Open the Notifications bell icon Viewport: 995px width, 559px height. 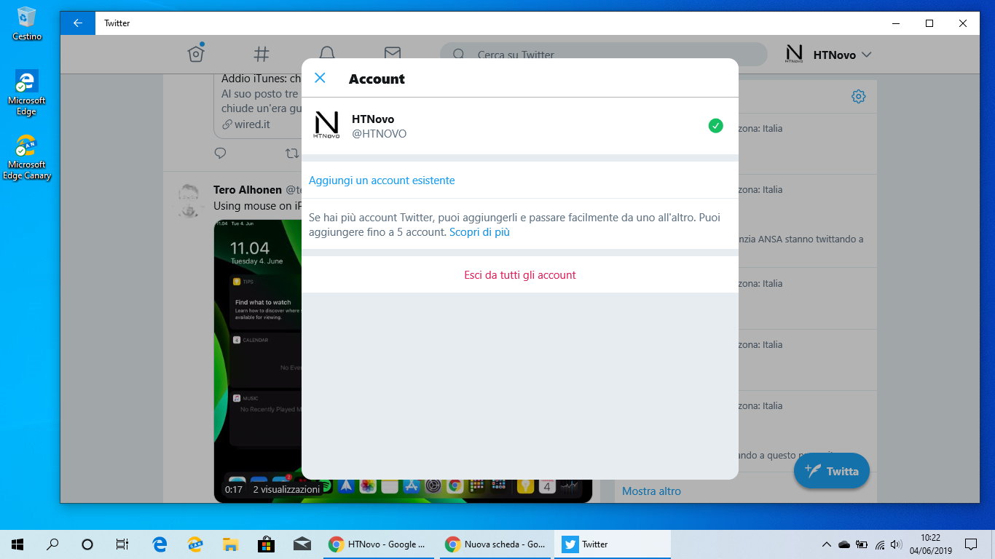click(327, 52)
